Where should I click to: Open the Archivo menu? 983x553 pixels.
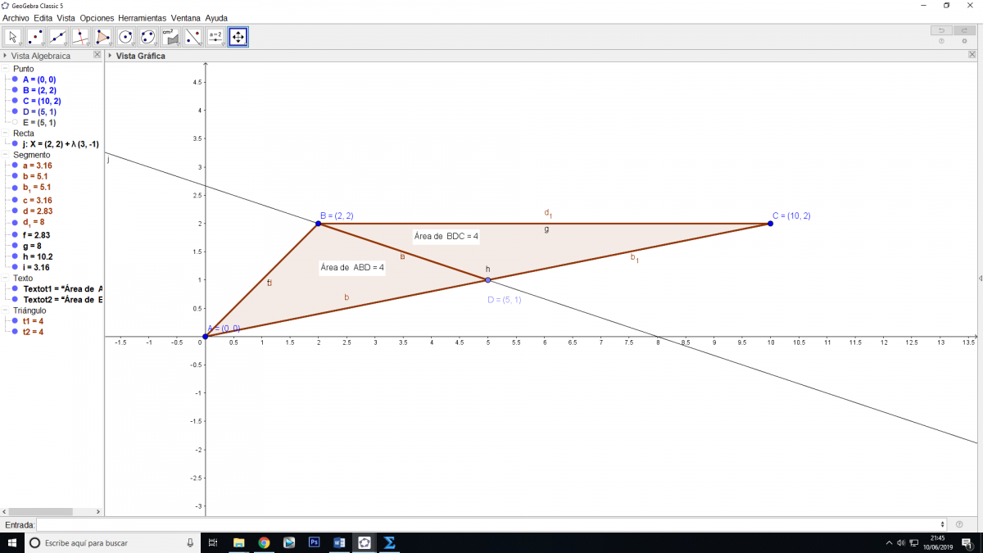click(16, 17)
